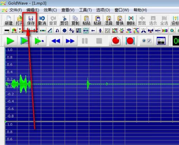The width and height of the screenshot is (179, 145).
Task: Click the 替换 (Replace) toolbar icon
Action: (x=120, y=20)
